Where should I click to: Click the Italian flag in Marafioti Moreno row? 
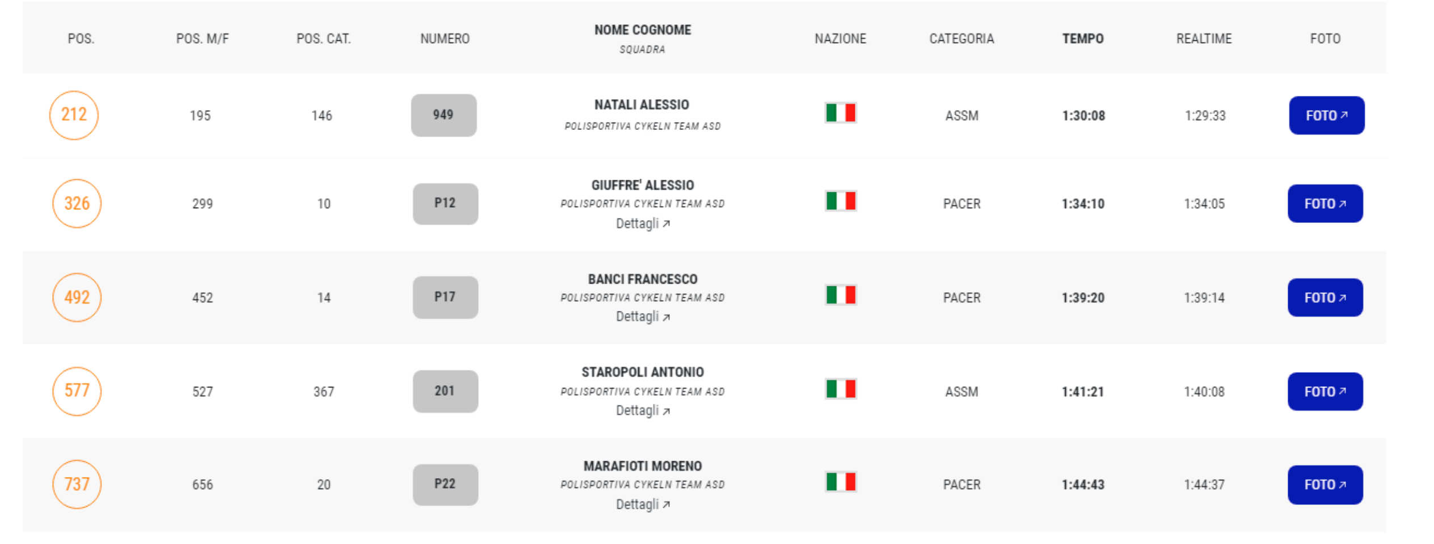tap(841, 482)
